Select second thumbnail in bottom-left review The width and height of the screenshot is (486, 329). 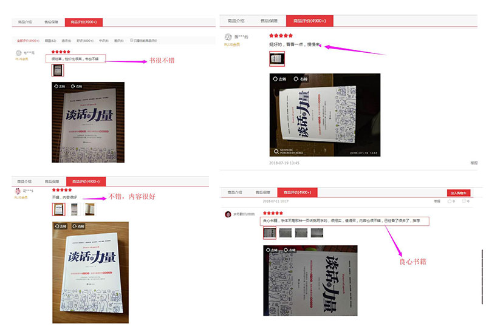tap(74, 209)
